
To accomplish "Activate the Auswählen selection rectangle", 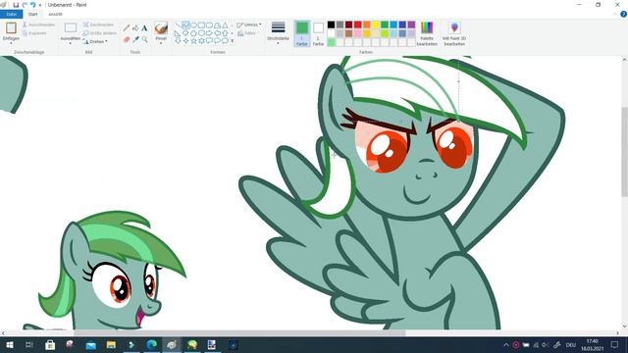I will 71,28.
